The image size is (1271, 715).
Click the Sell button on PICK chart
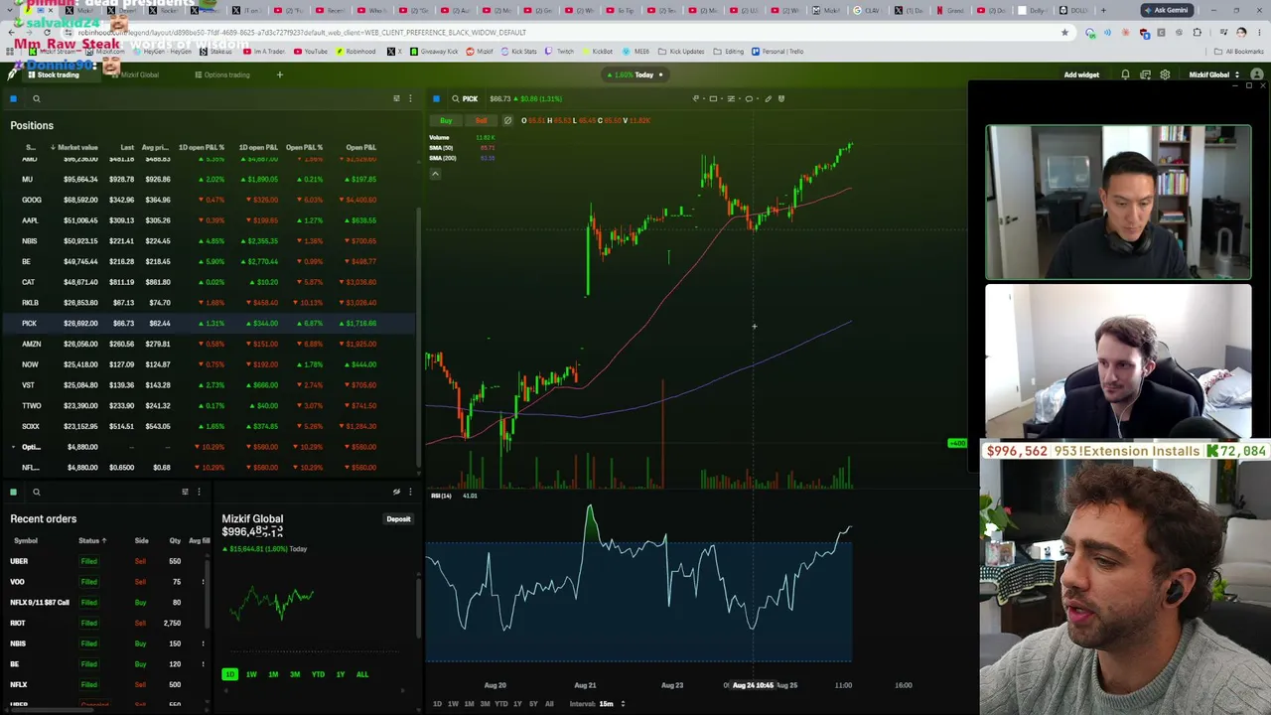(481, 121)
